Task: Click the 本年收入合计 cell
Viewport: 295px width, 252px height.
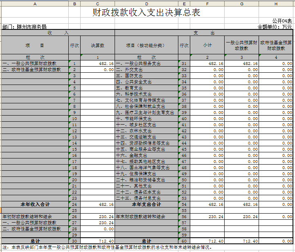Action: click(35, 204)
